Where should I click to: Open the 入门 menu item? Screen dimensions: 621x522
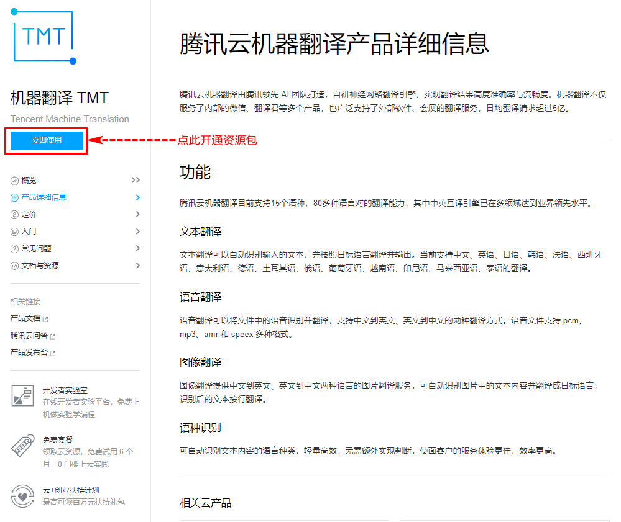point(29,232)
